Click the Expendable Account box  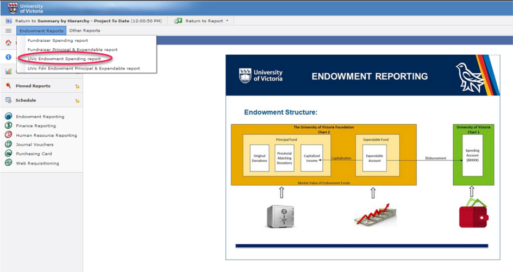(x=374, y=158)
